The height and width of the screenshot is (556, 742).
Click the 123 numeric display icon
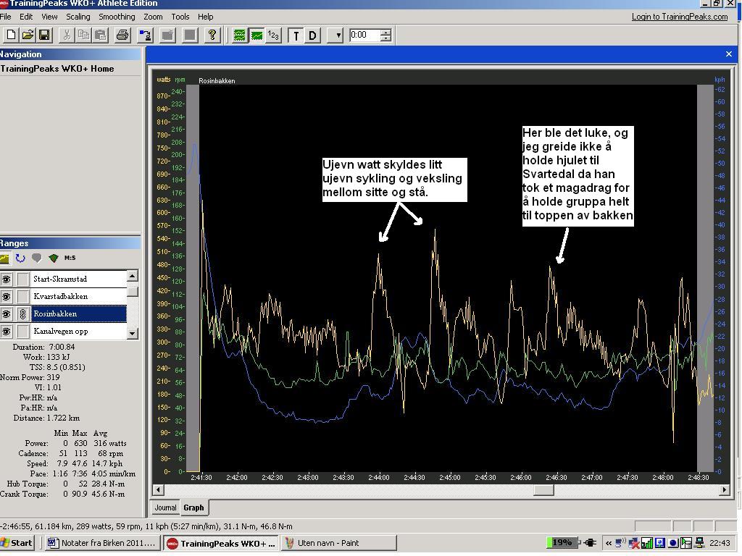[x=273, y=35]
